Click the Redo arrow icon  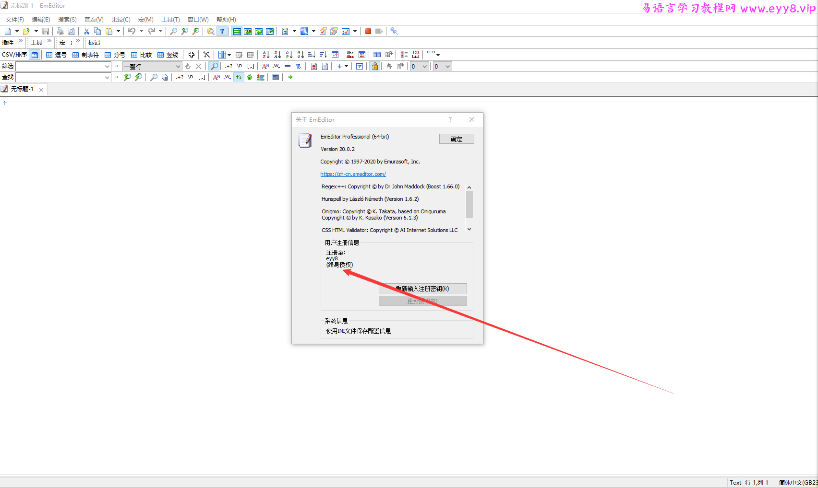click(152, 31)
